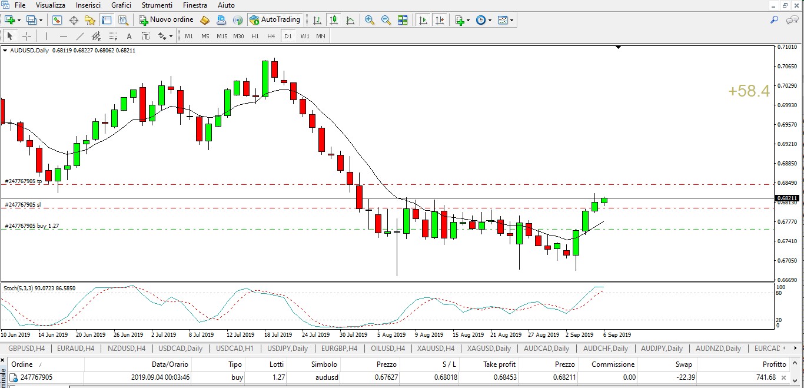The height and width of the screenshot is (388, 804).
Task: Click the Nuovo ordine button
Action: [x=166, y=20]
